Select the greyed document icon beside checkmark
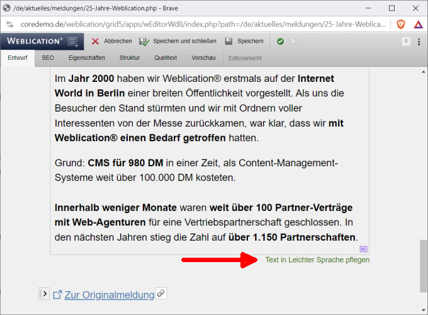This screenshot has height=315, width=428. click(x=293, y=42)
